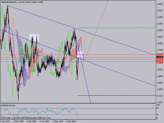Select the thick red horizontal line near 1.1130
The width and height of the screenshot is (164, 123).
(x=117, y=95)
